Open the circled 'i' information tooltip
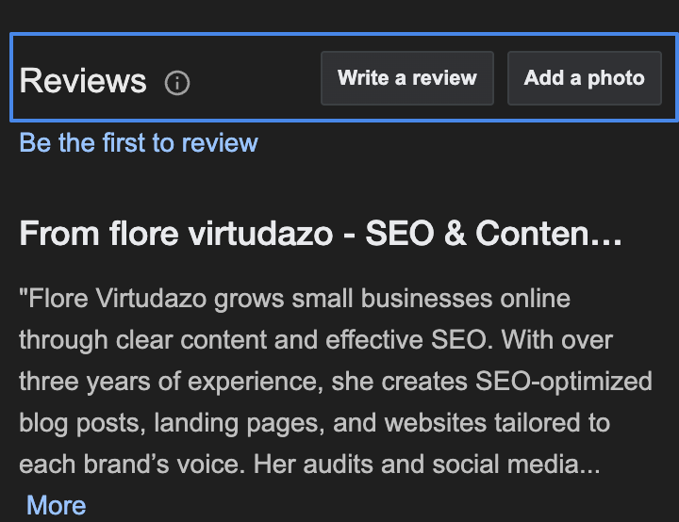 pyautogui.click(x=177, y=83)
